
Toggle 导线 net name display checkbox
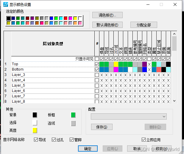36,139
